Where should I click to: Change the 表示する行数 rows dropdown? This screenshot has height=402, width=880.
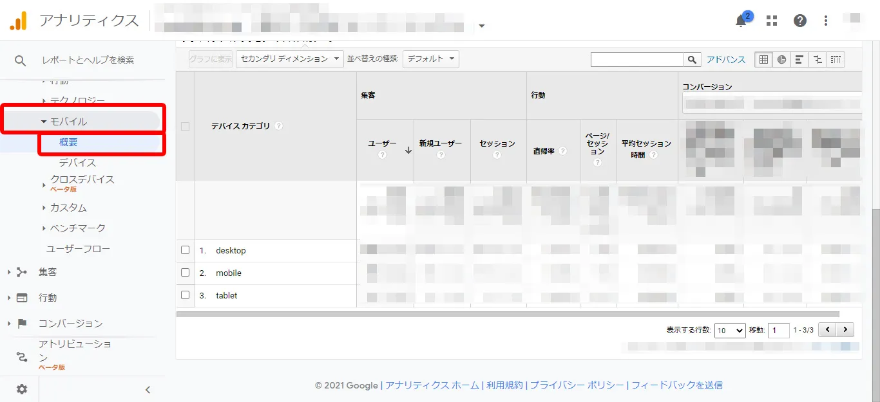pyautogui.click(x=730, y=329)
